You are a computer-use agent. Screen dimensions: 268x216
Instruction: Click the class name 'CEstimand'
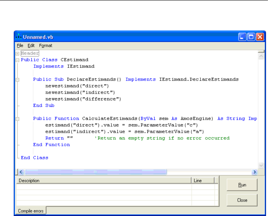coord(74,60)
